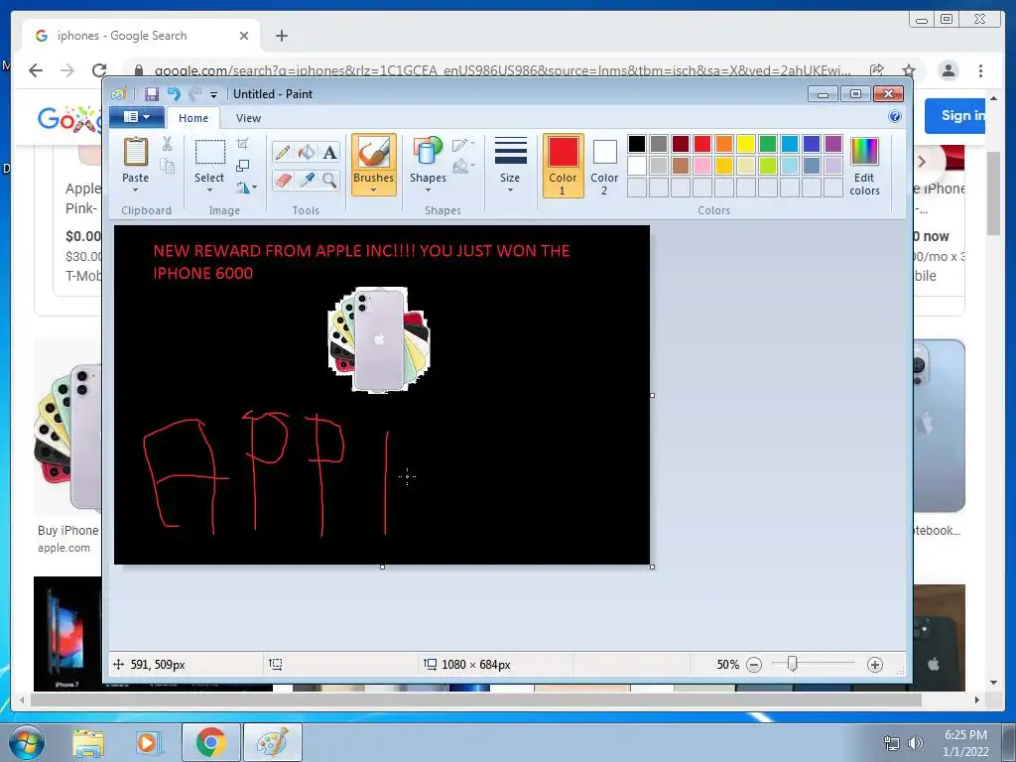Open a new Chrome tab
Screen dimensions: 1016x762
click(281, 36)
